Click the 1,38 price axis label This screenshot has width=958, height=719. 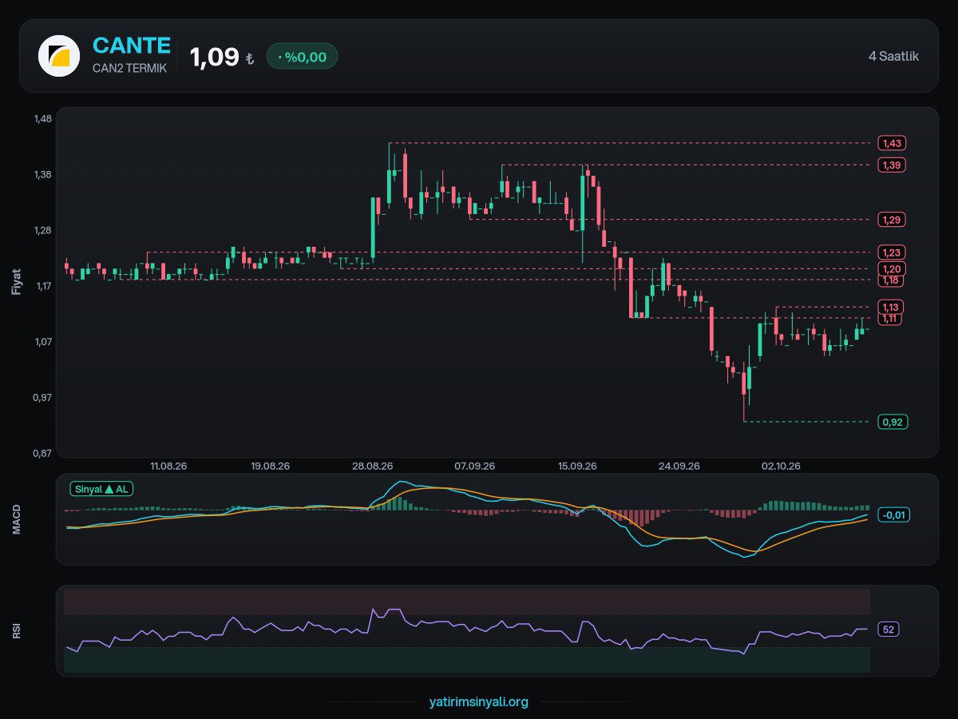42,174
